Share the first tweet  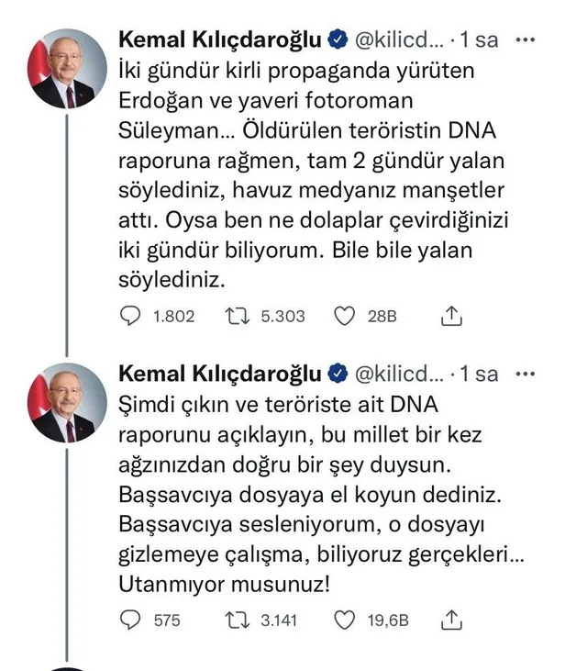coord(450,316)
